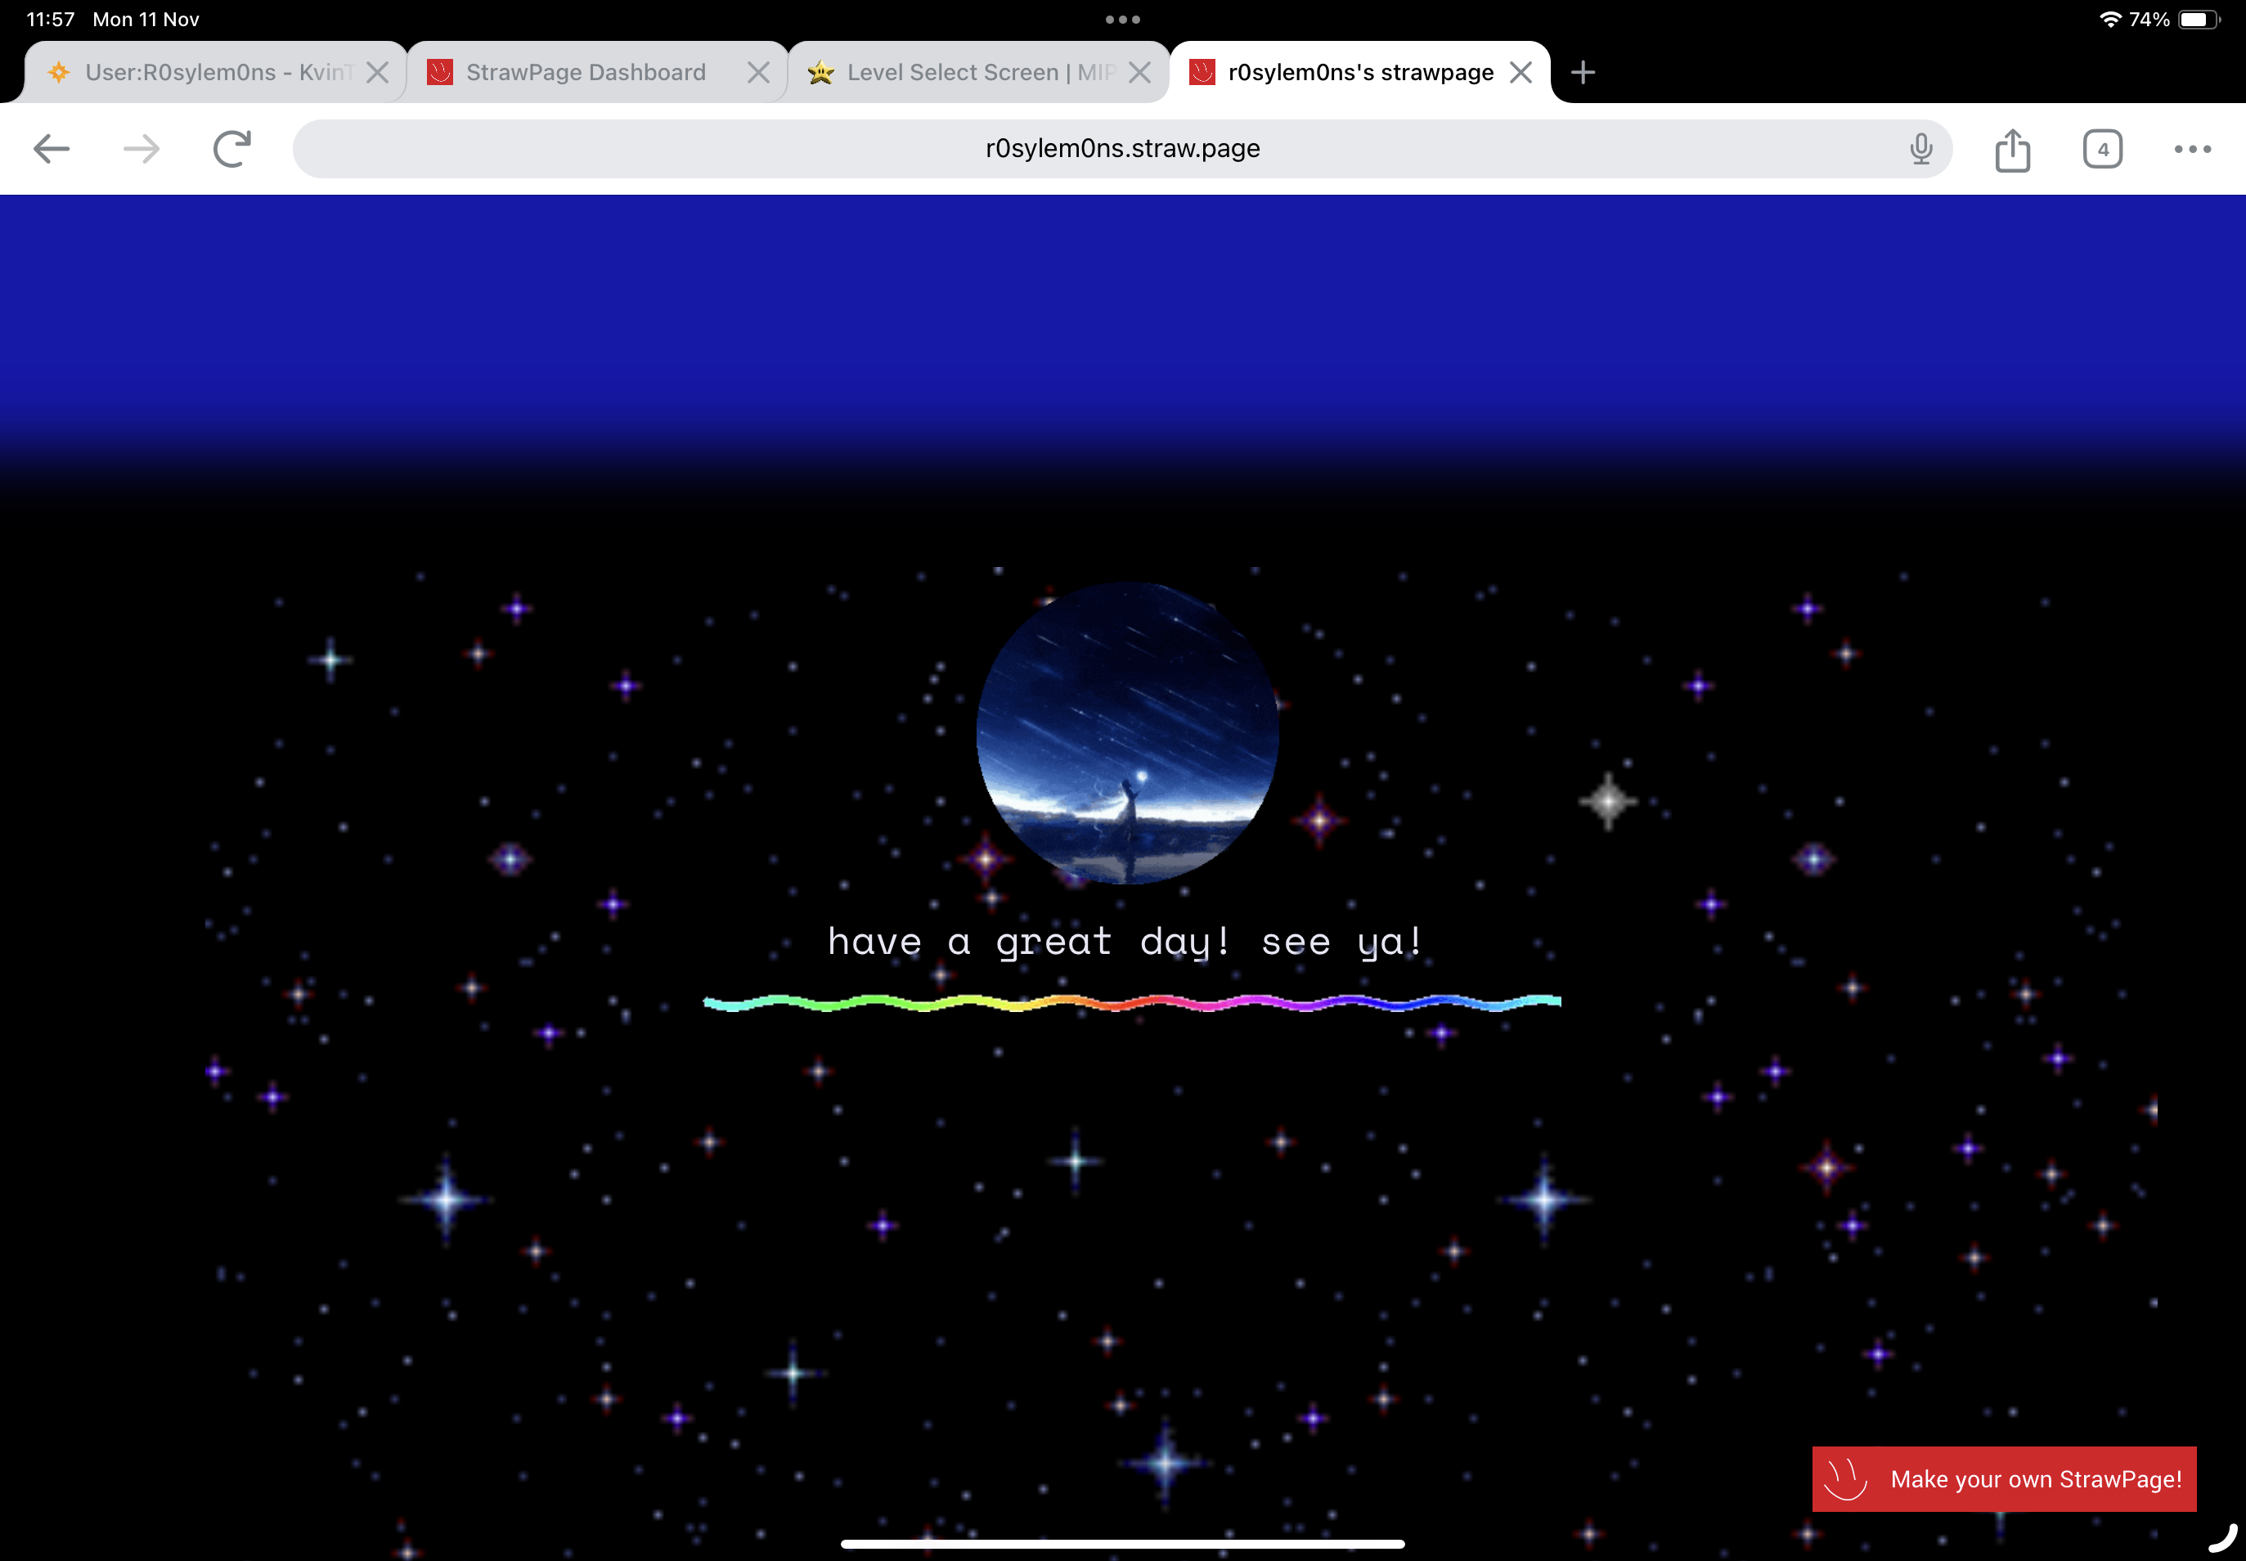Image resolution: width=2246 pixels, height=1561 pixels.
Task: Close the Level Select Screen tab
Action: 1139,72
